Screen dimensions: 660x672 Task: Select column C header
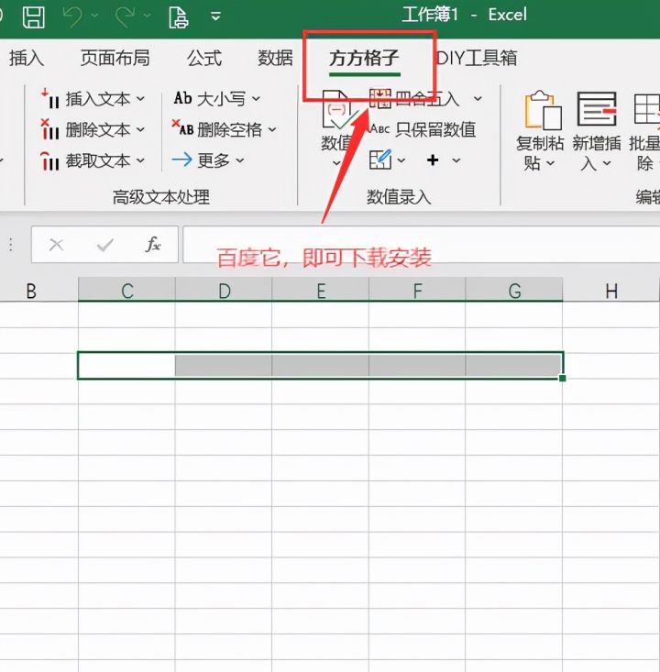coord(126,291)
